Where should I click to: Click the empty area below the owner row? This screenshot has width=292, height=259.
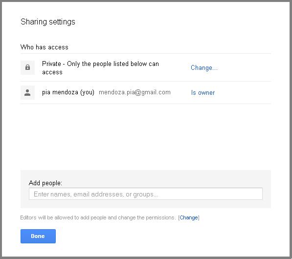coord(146,137)
